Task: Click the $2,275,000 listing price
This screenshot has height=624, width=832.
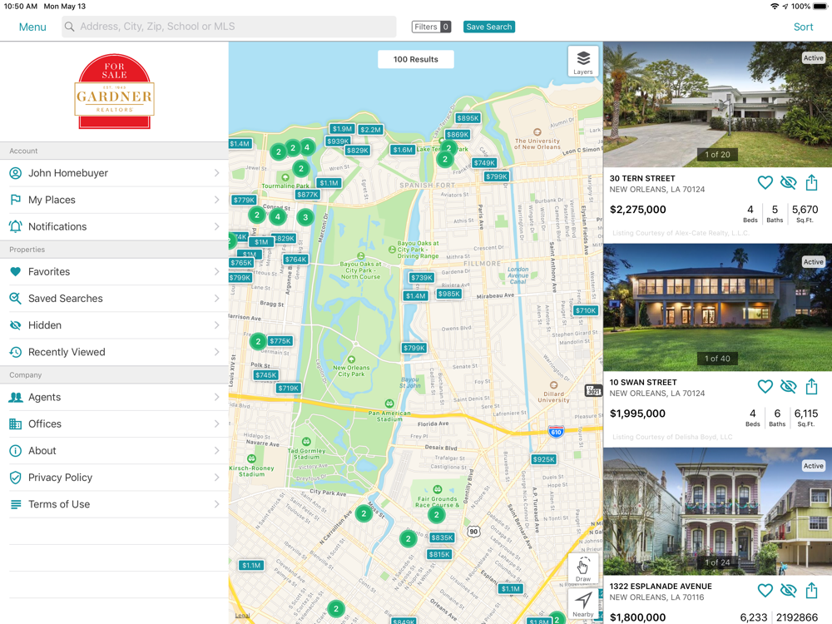Action: click(x=638, y=210)
